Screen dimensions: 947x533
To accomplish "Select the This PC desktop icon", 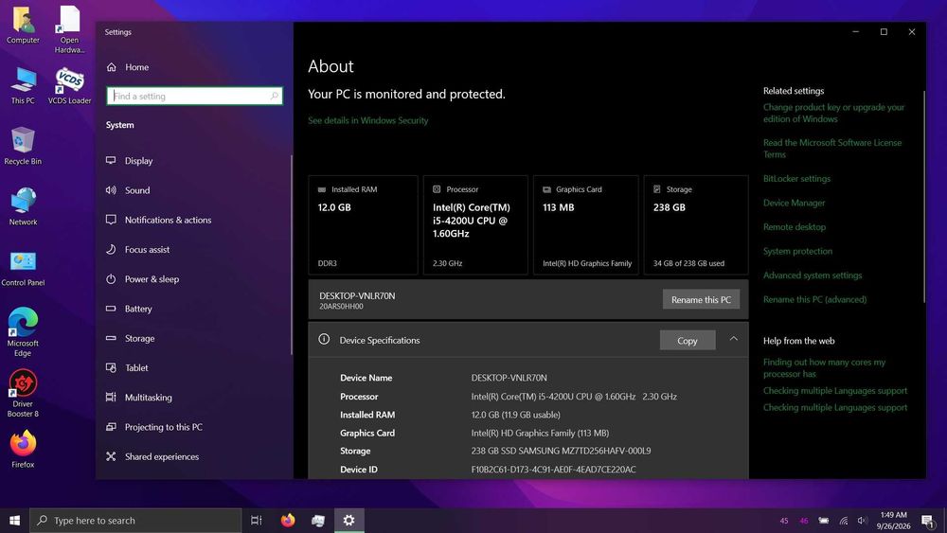I will (x=23, y=86).
